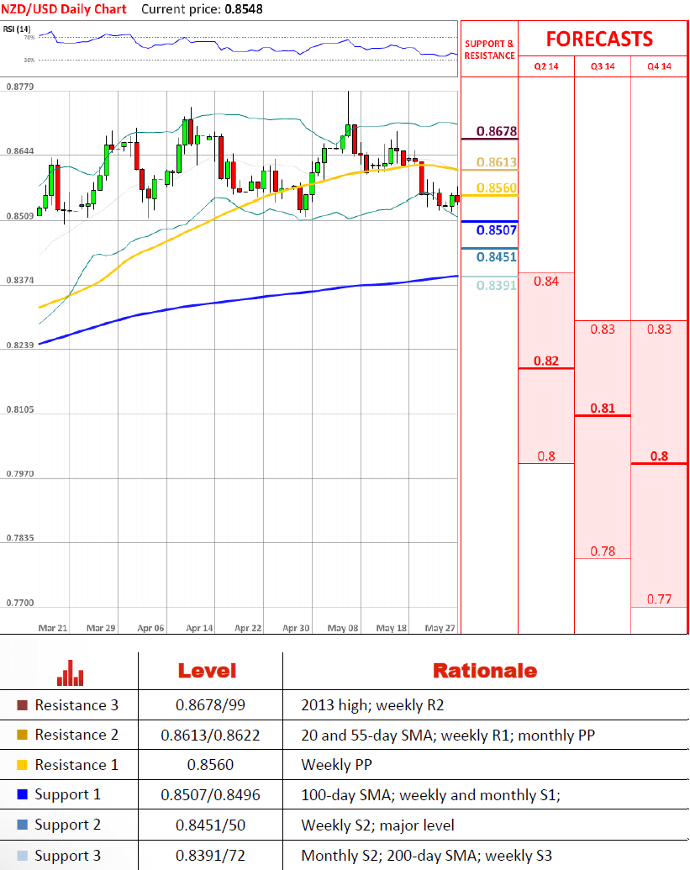Click the Resistance 2 orange swatch
Screen dimensions: 690x870
(x=22, y=735)
